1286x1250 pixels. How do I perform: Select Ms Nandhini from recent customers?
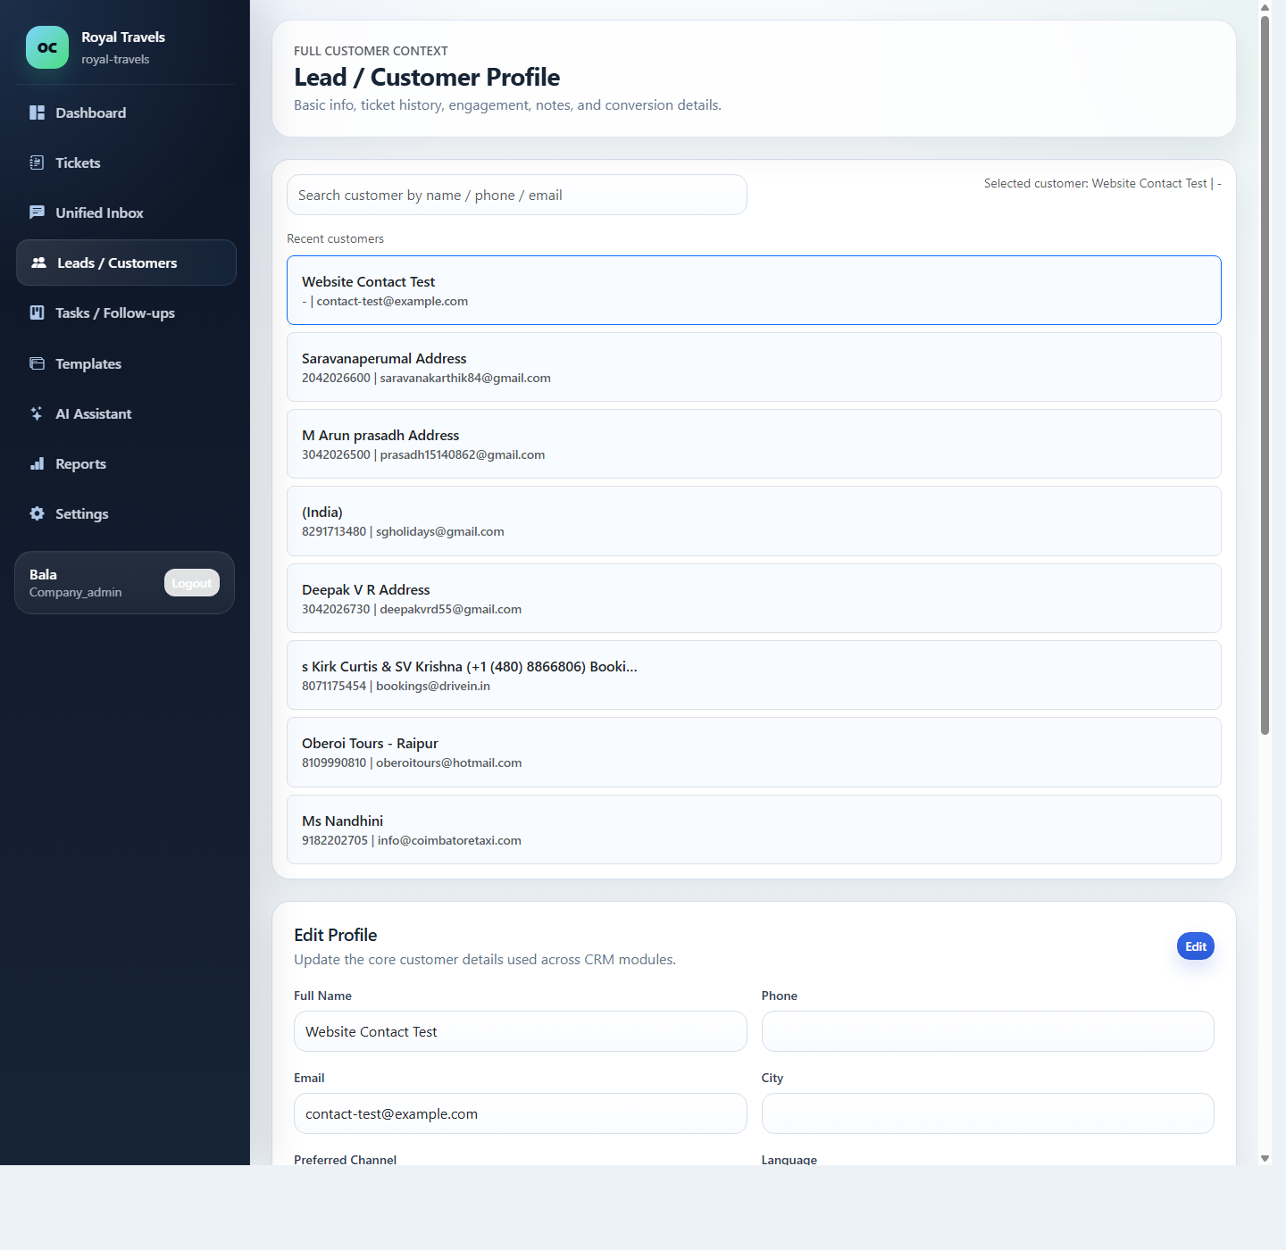pyautogui.click(x=753, y=829)
